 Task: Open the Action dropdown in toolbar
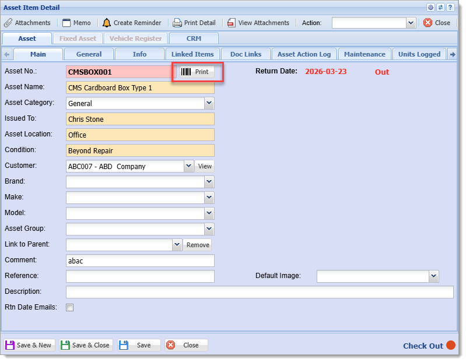coord(411,23)
